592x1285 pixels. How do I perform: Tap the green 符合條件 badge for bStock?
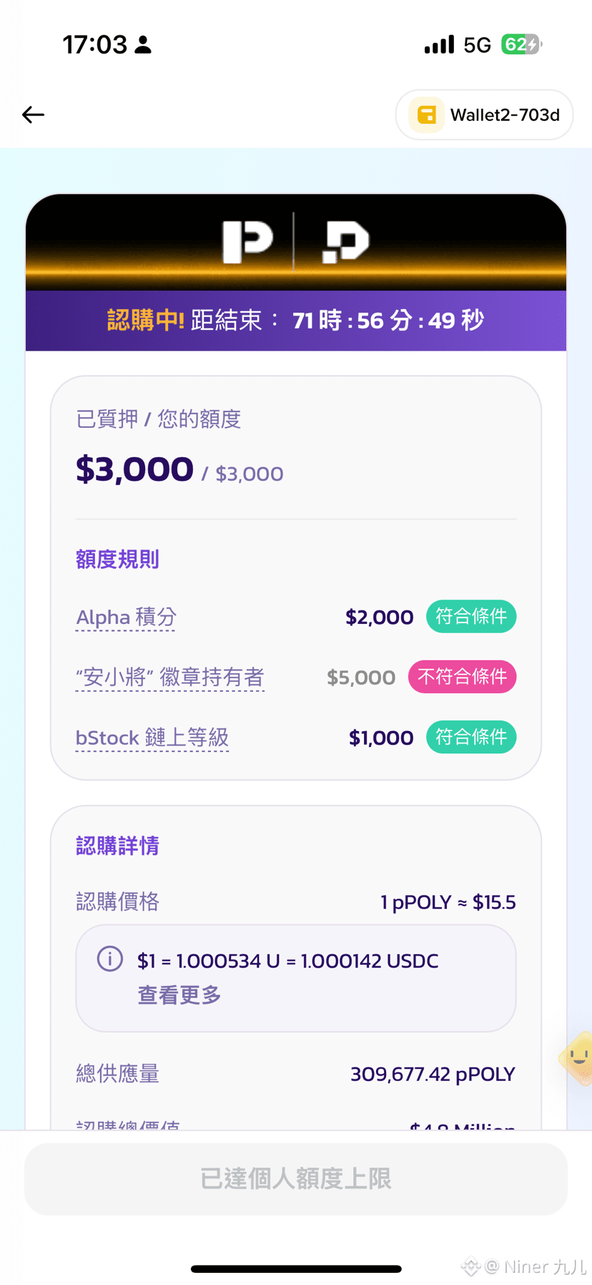click(471, 737)
